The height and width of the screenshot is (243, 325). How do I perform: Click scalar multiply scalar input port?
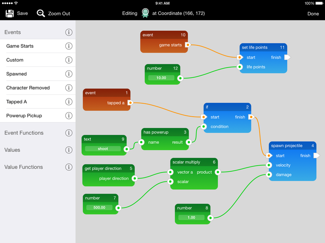(170, 181)
